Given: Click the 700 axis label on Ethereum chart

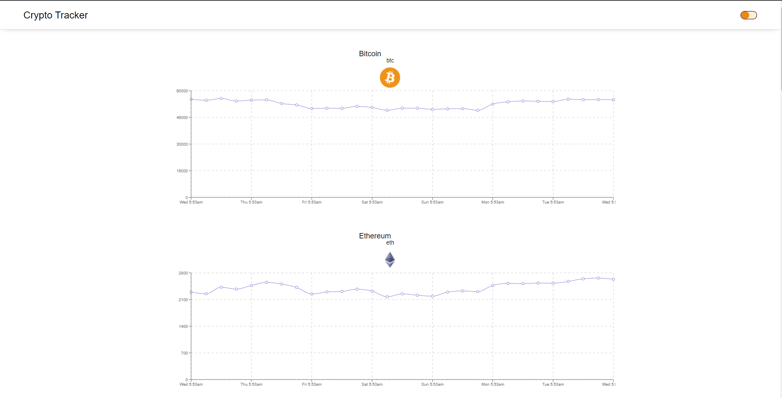Looking at the screenshot, I should [185, 353].
